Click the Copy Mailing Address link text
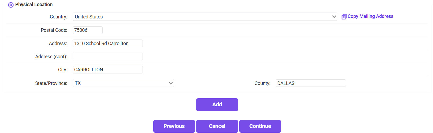Image resolution: width=433 pixels, height=133 pixels. [370, 16]
